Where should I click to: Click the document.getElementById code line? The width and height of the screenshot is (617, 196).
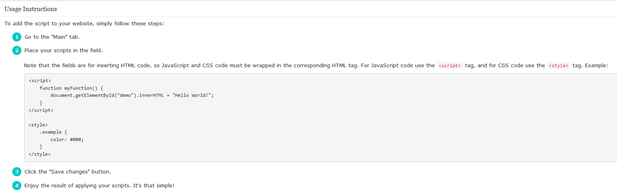click(x=132, y=96)
